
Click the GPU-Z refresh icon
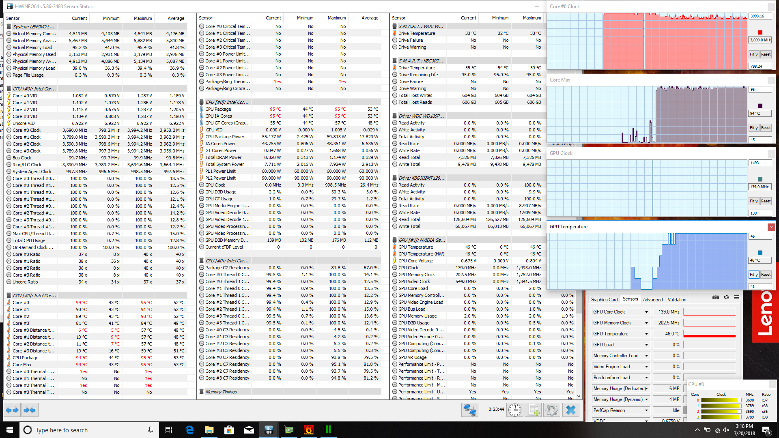726,298
